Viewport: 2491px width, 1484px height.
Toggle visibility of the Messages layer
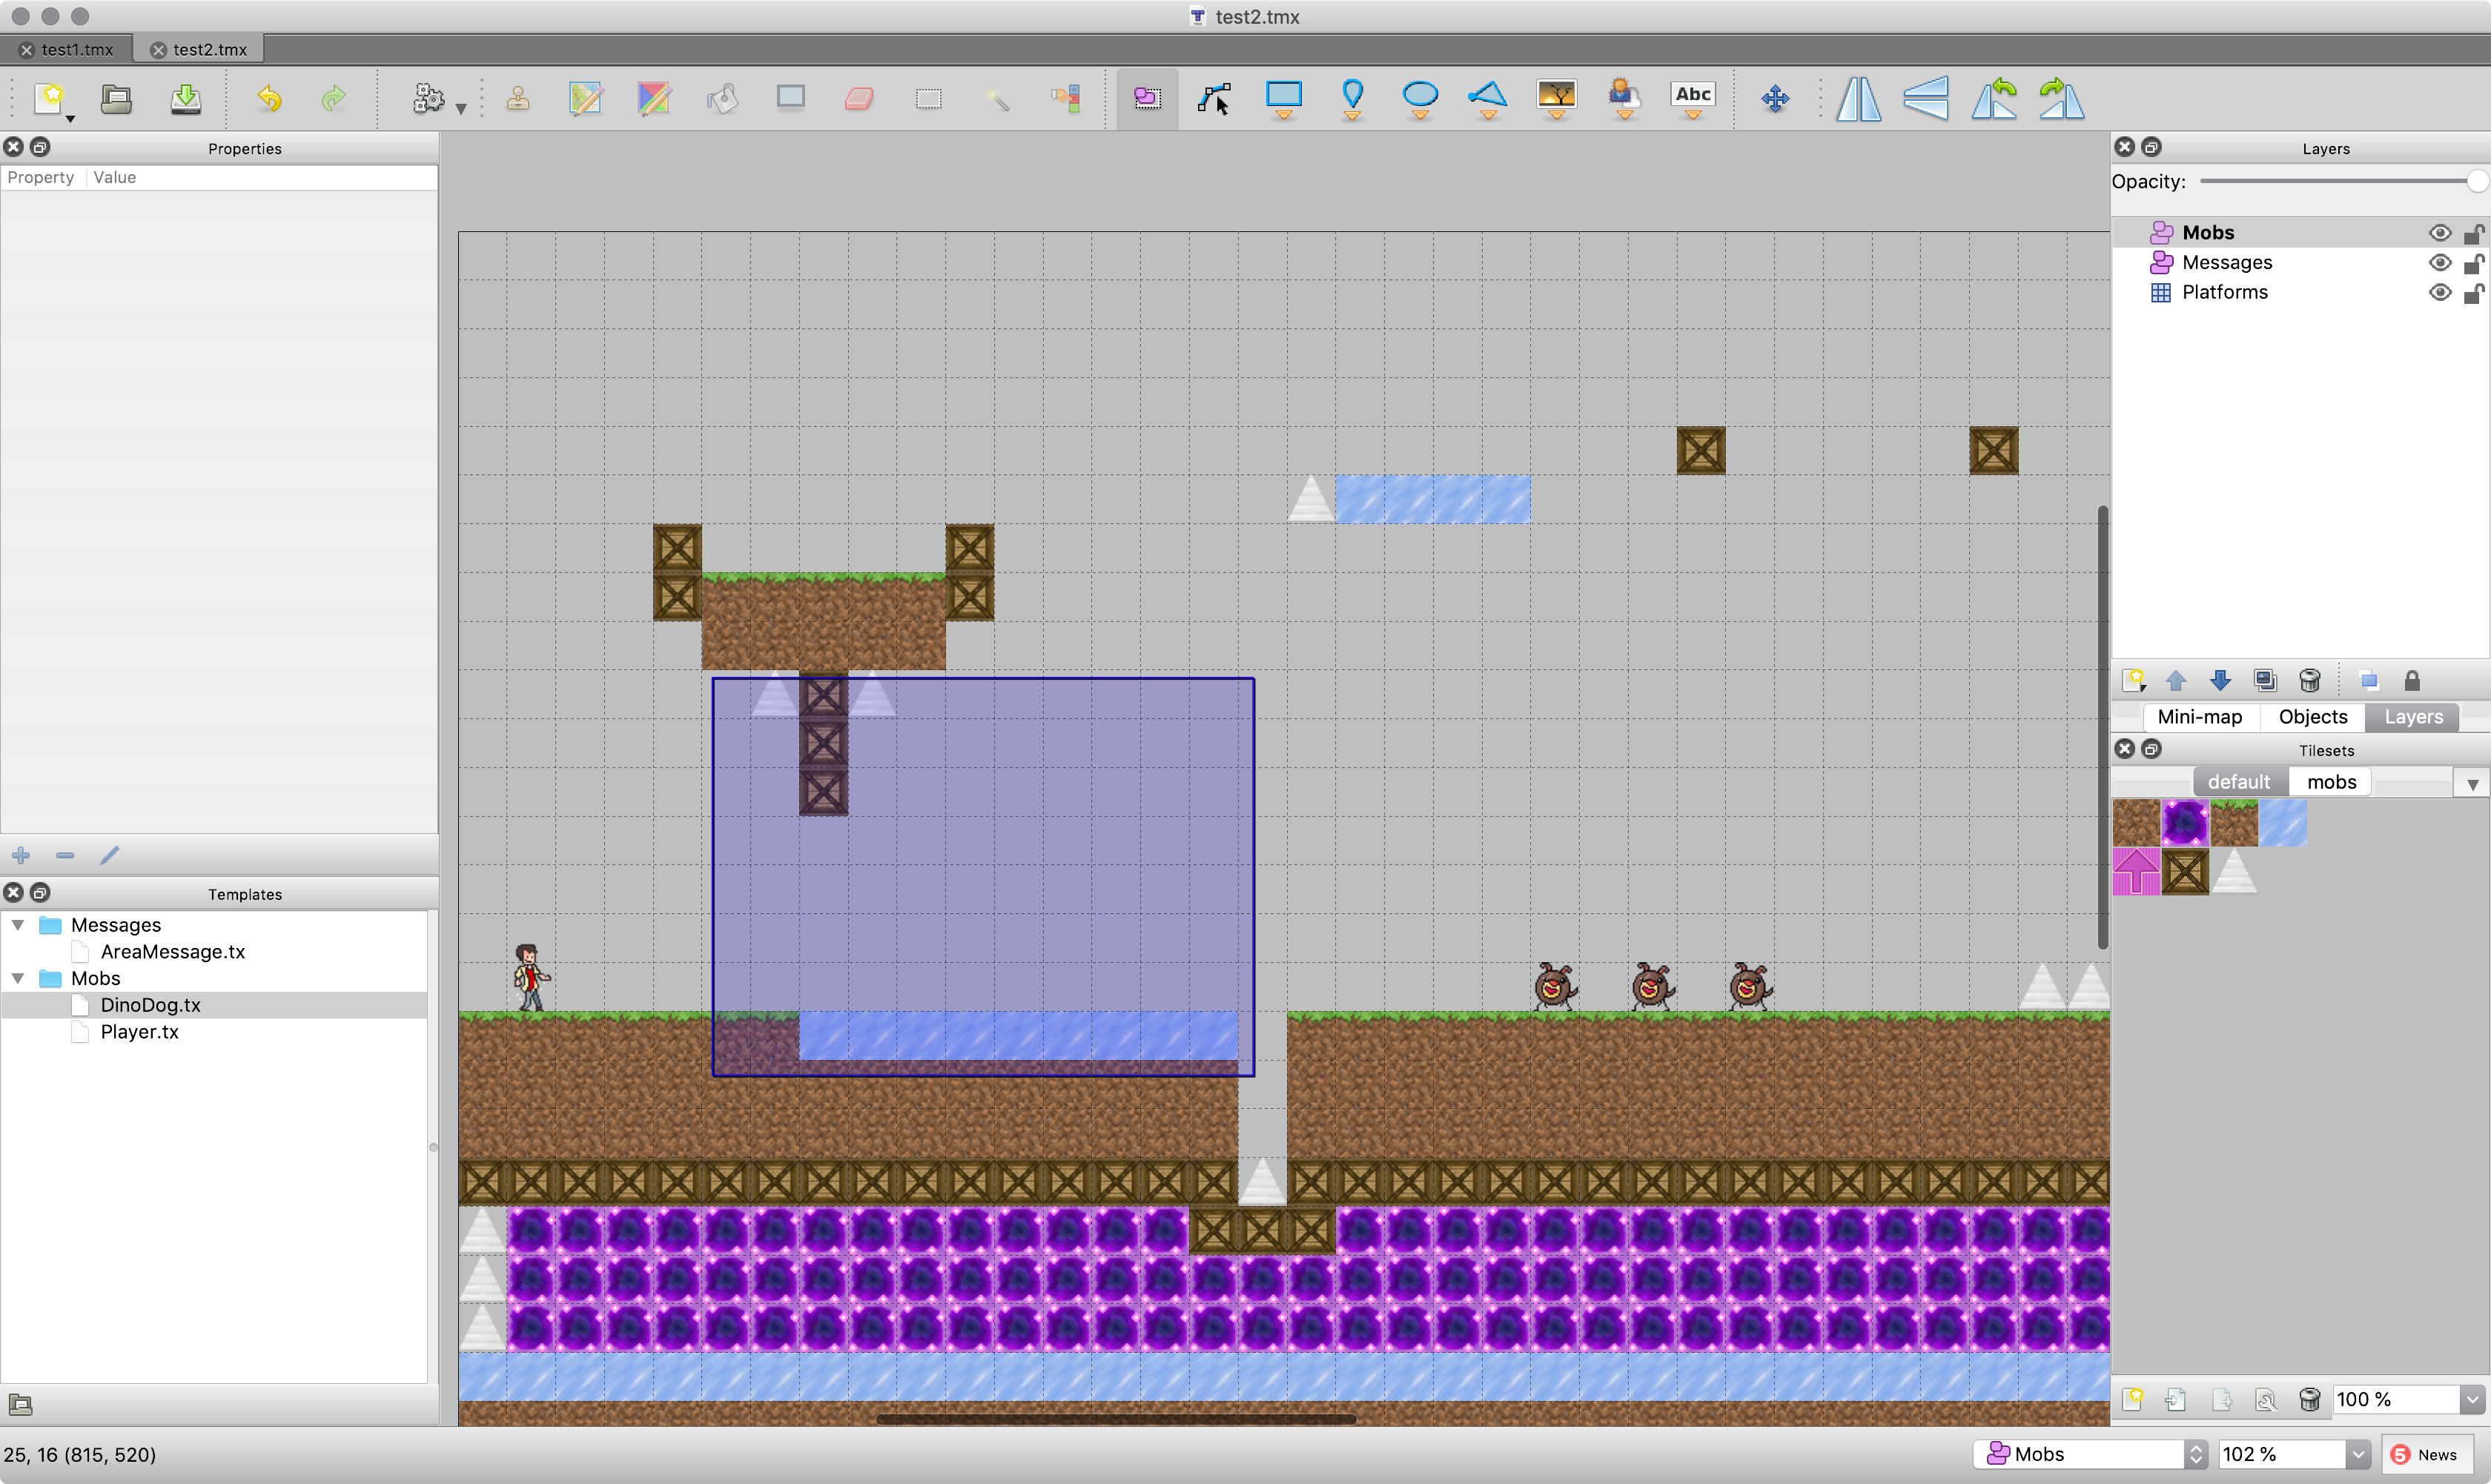pyautogui.click(x=2440, y=263)
